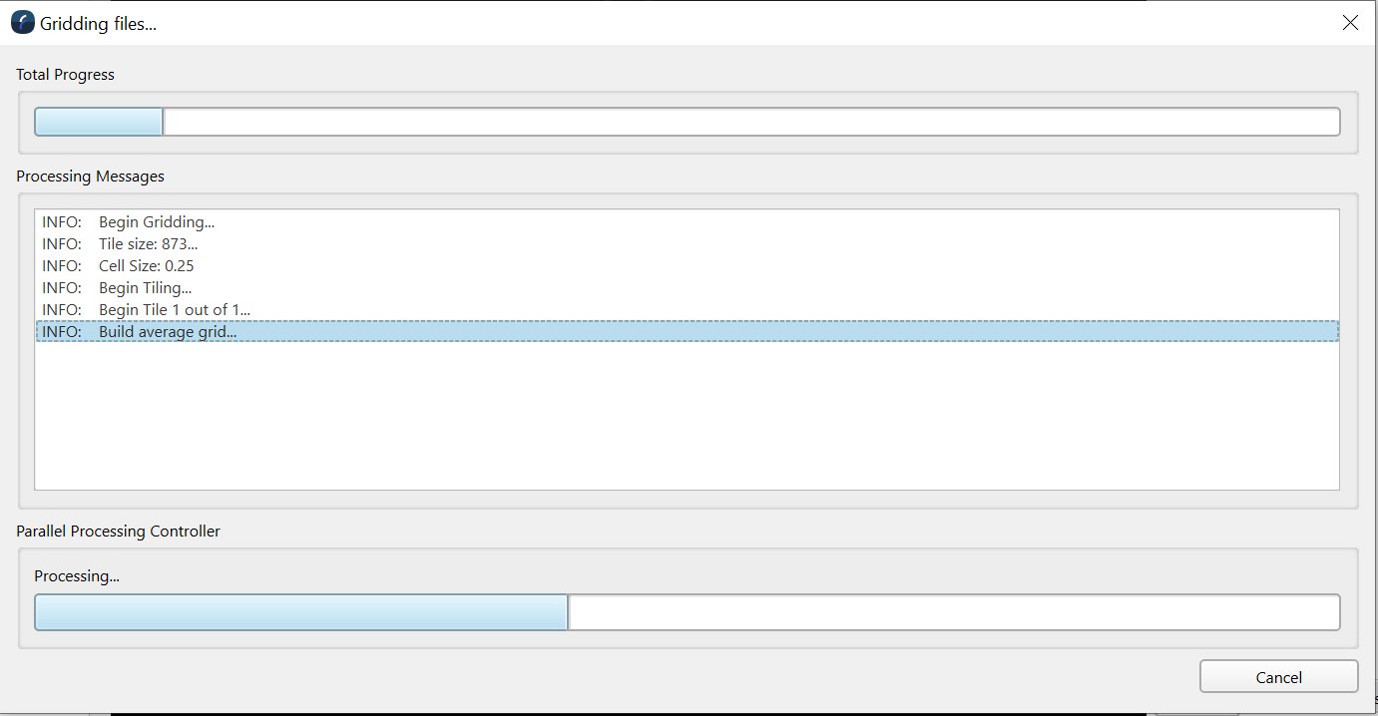Click the filled part of Total Progress bar

(99, 122)
